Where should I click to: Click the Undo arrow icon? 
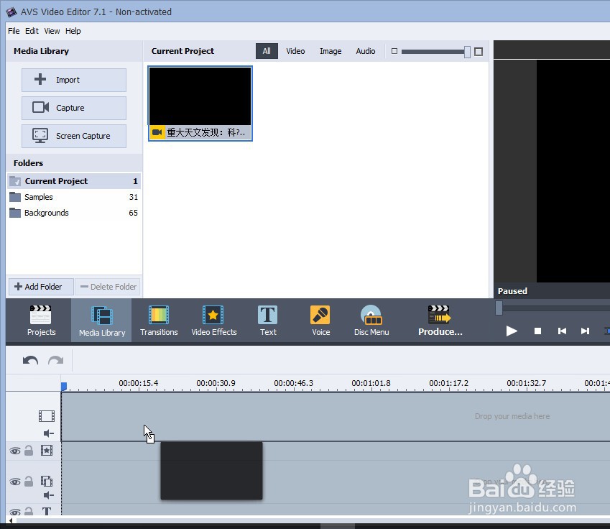click(30, 360)
